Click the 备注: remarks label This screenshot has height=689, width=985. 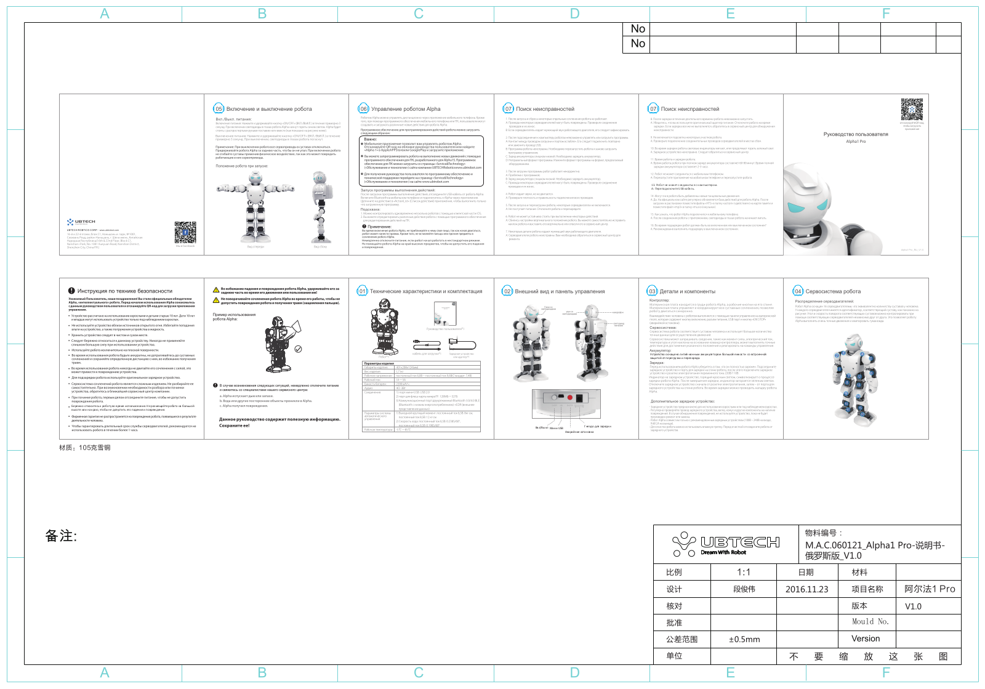[x=61, y=536]
